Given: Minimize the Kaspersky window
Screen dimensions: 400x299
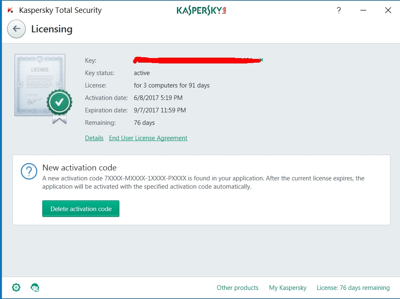Looking at the screenshot, I should (x=363, y=10).
